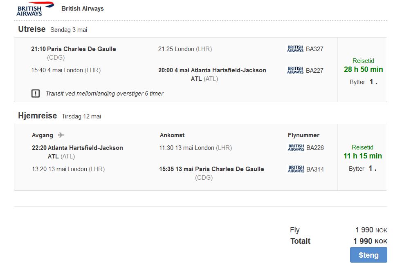This screenshot has height=263, width=411.
Task: Click the Totalt 1 990 NOK amount
Action: coord(370,241)
